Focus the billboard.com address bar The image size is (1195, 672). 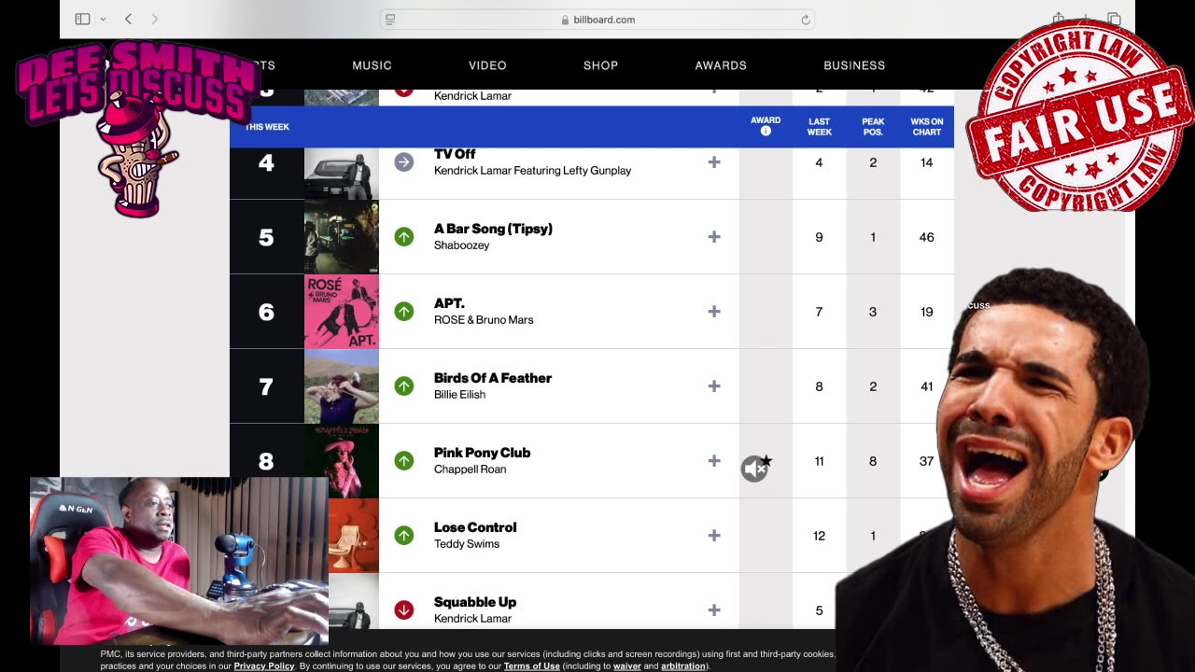[597, 20]
